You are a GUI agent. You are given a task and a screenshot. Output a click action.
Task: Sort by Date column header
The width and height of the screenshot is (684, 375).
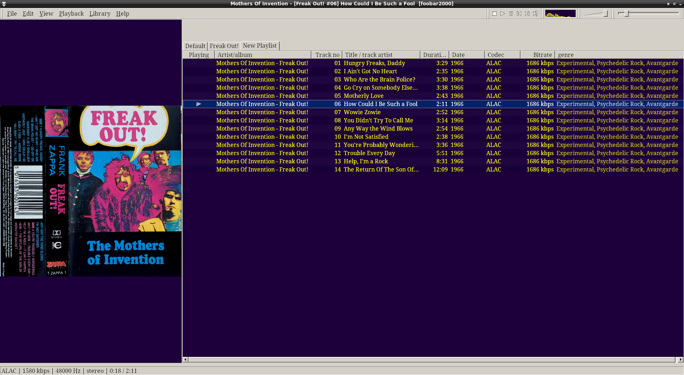[x=467, y=55]
